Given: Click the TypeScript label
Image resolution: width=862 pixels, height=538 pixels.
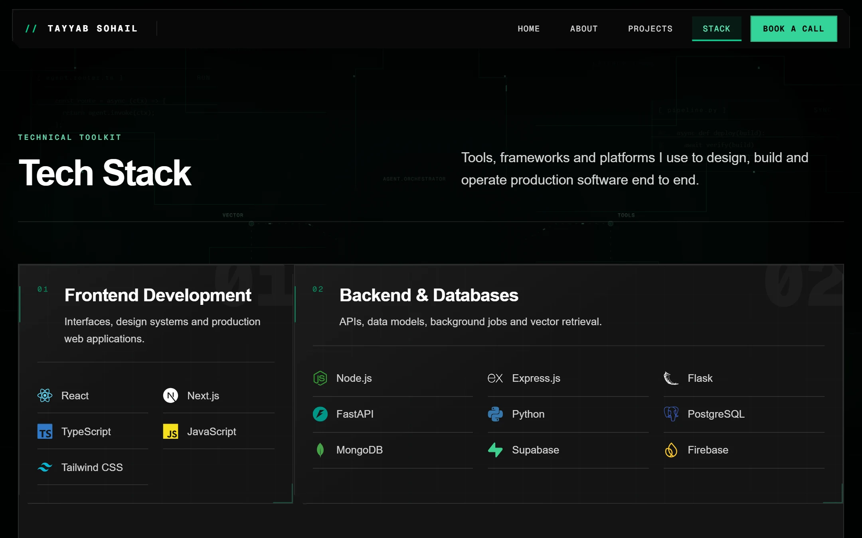Looking at the screenshot, I should click(86, 432).
